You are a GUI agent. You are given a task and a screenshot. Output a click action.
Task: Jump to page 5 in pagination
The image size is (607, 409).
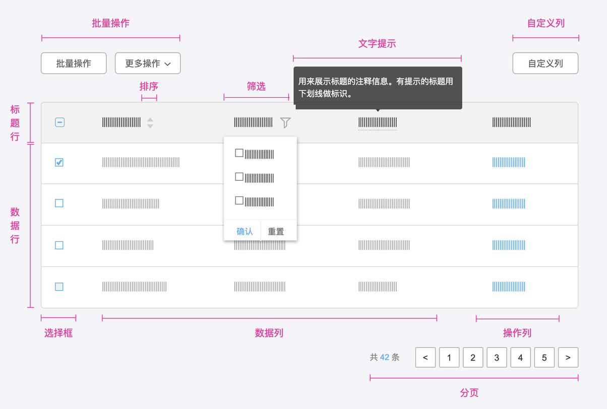click(x=544, y=358)
